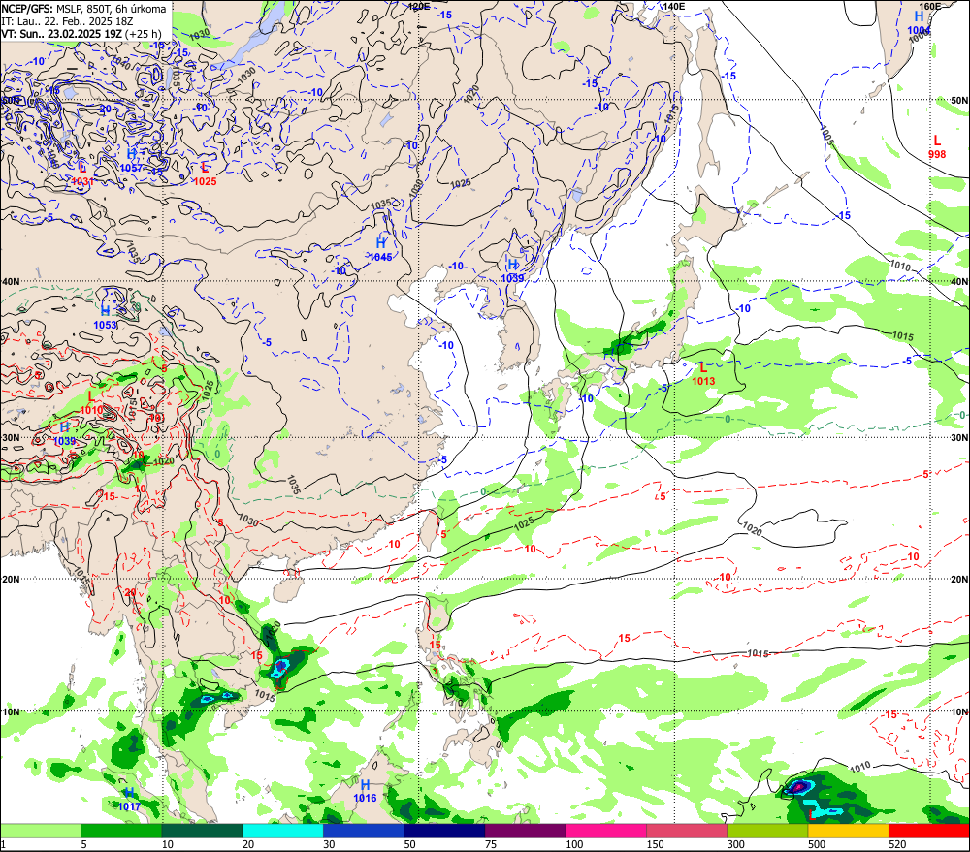
Task: Click the medium green 5–10 legend swatch
Action: click(121, 831)
